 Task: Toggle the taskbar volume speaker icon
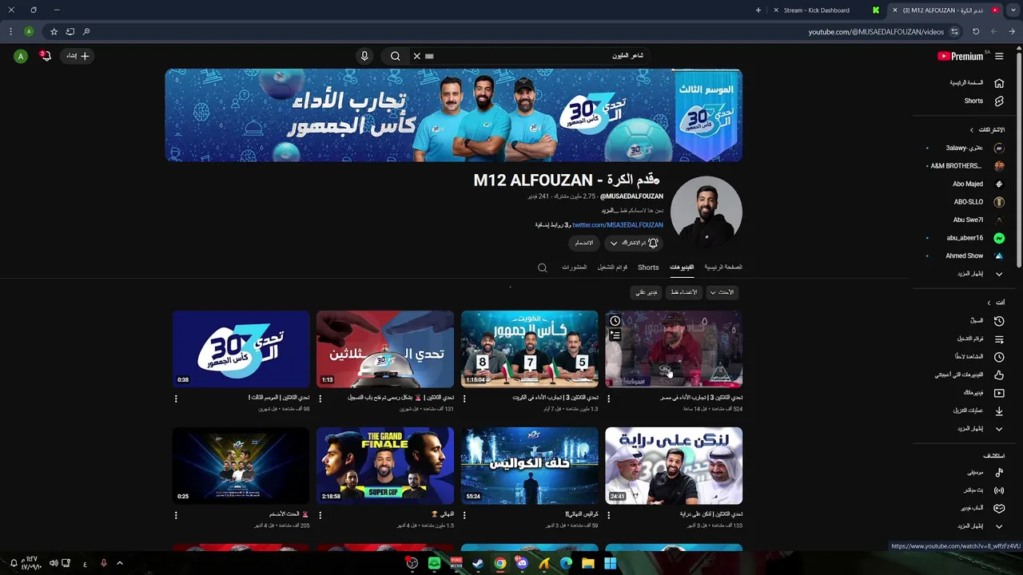54,563
